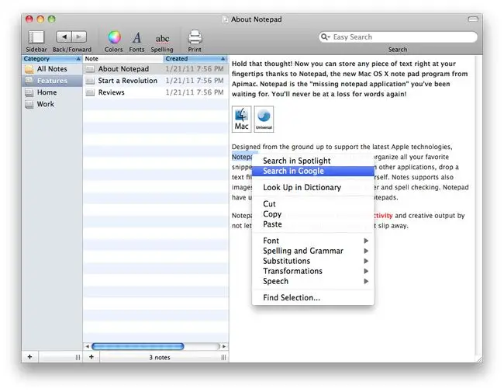Click the red highlighted word in note
The image size is (504, 392).
(384, 216)
